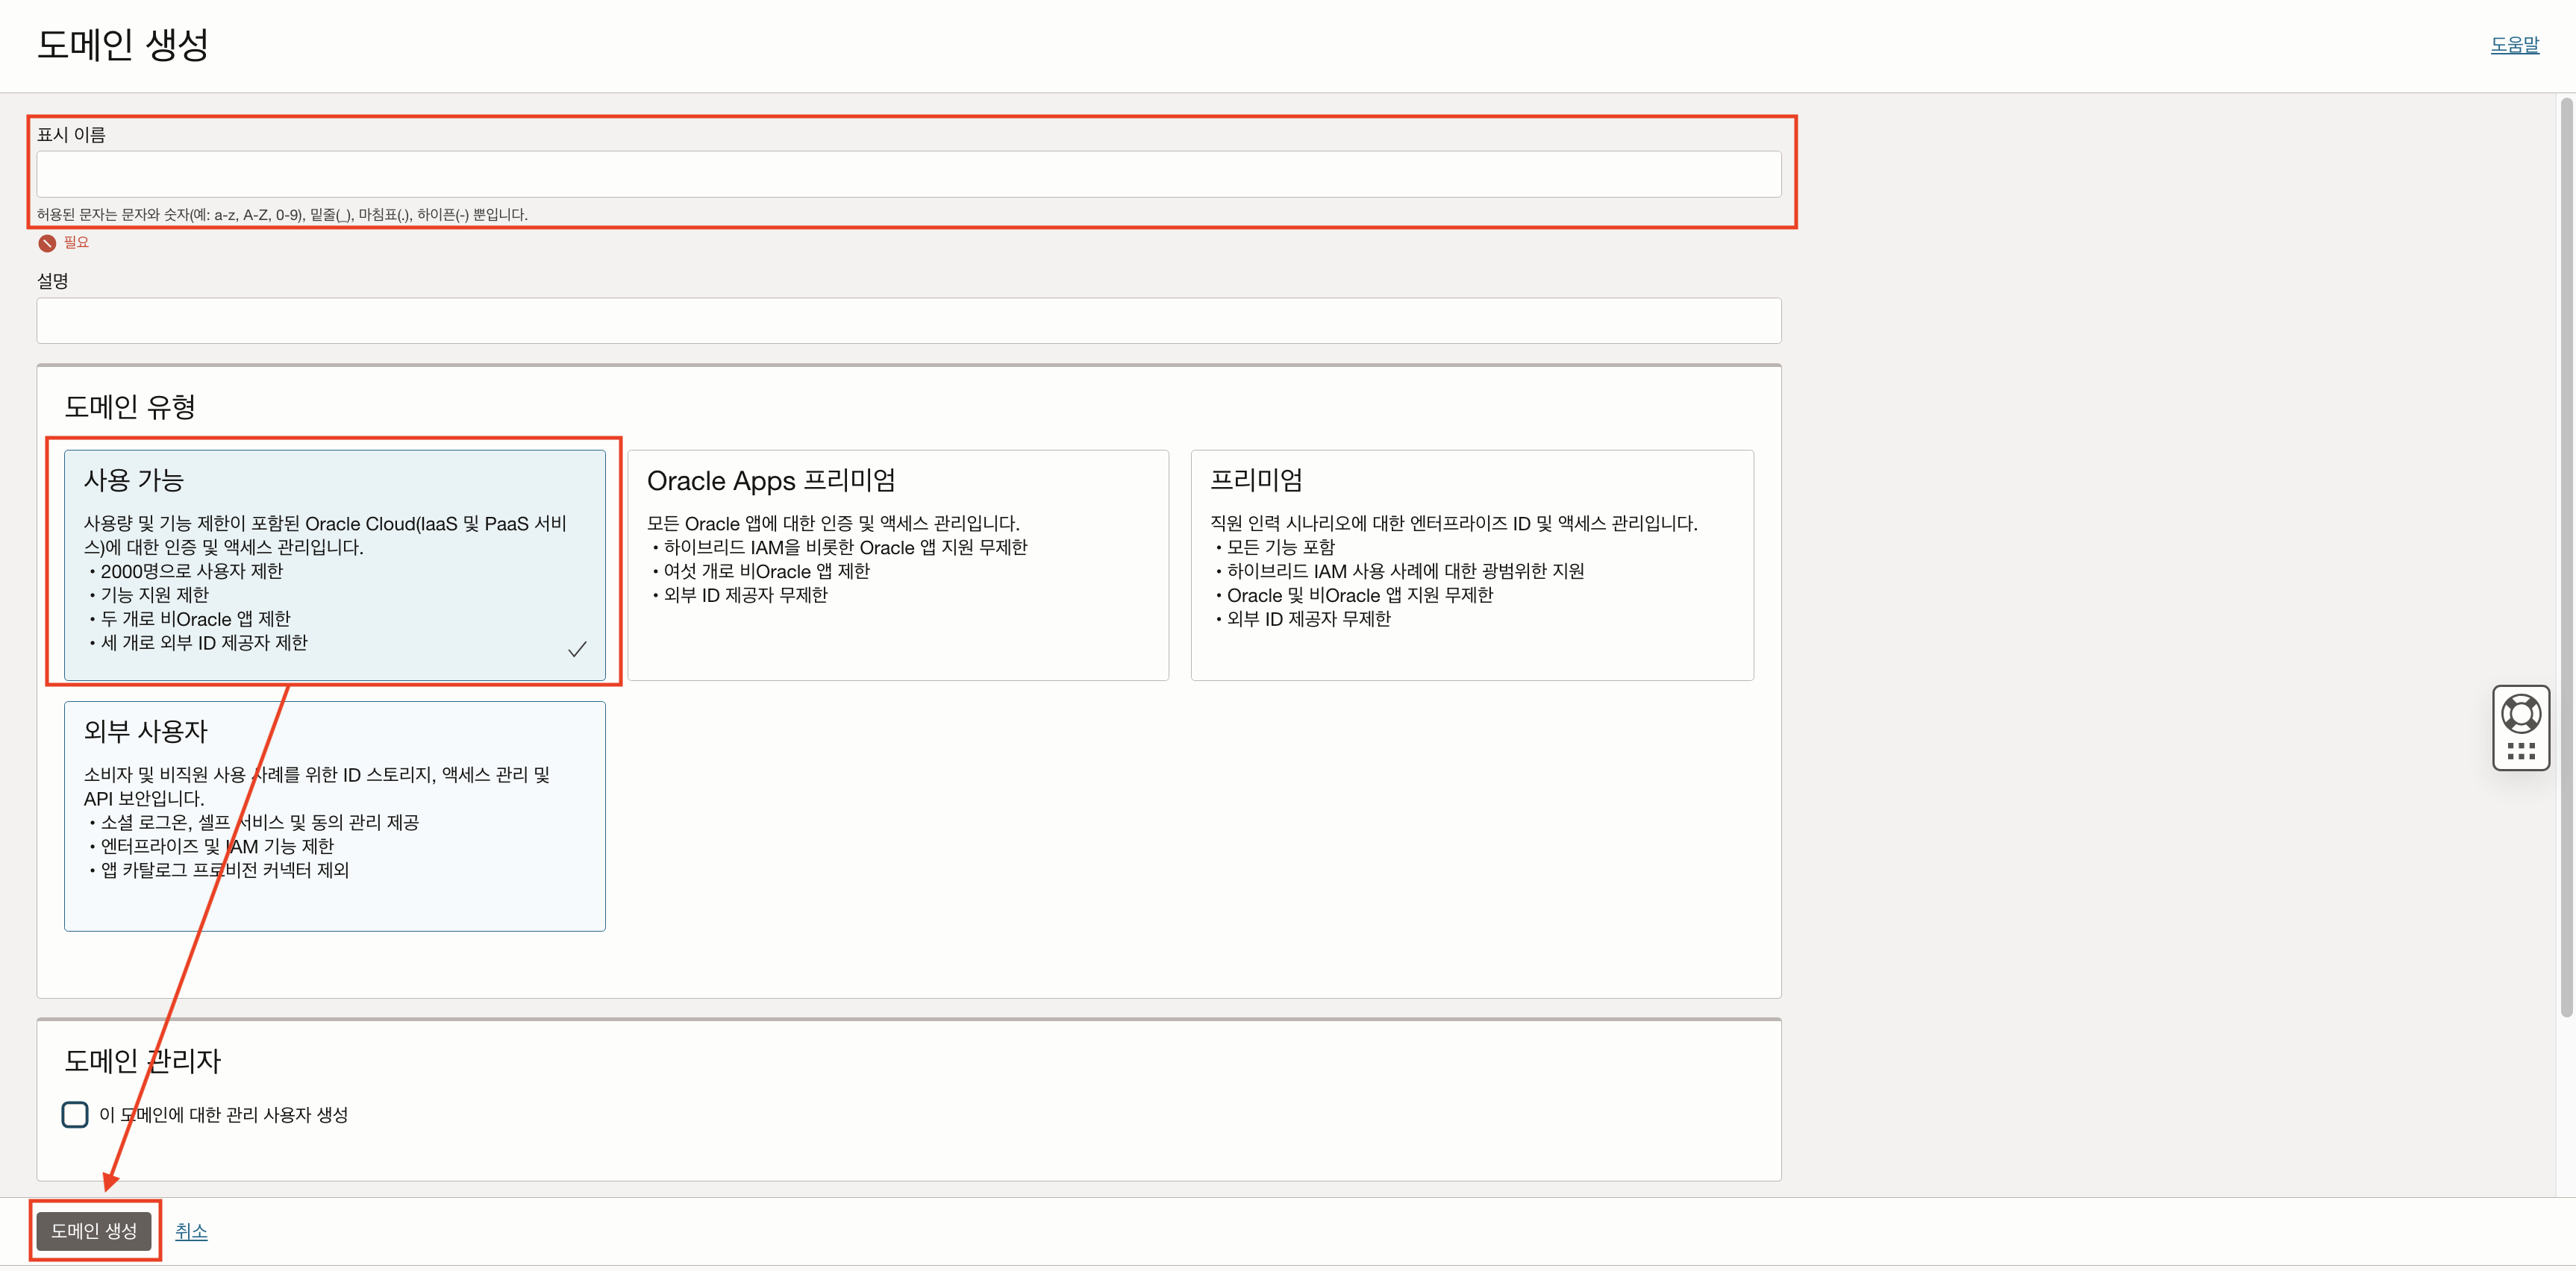Image resolution: width=2576 pixels, height=1271 pixels.
Task: Click the checkmark in 사용 가능 card
Action: (577, 650)
